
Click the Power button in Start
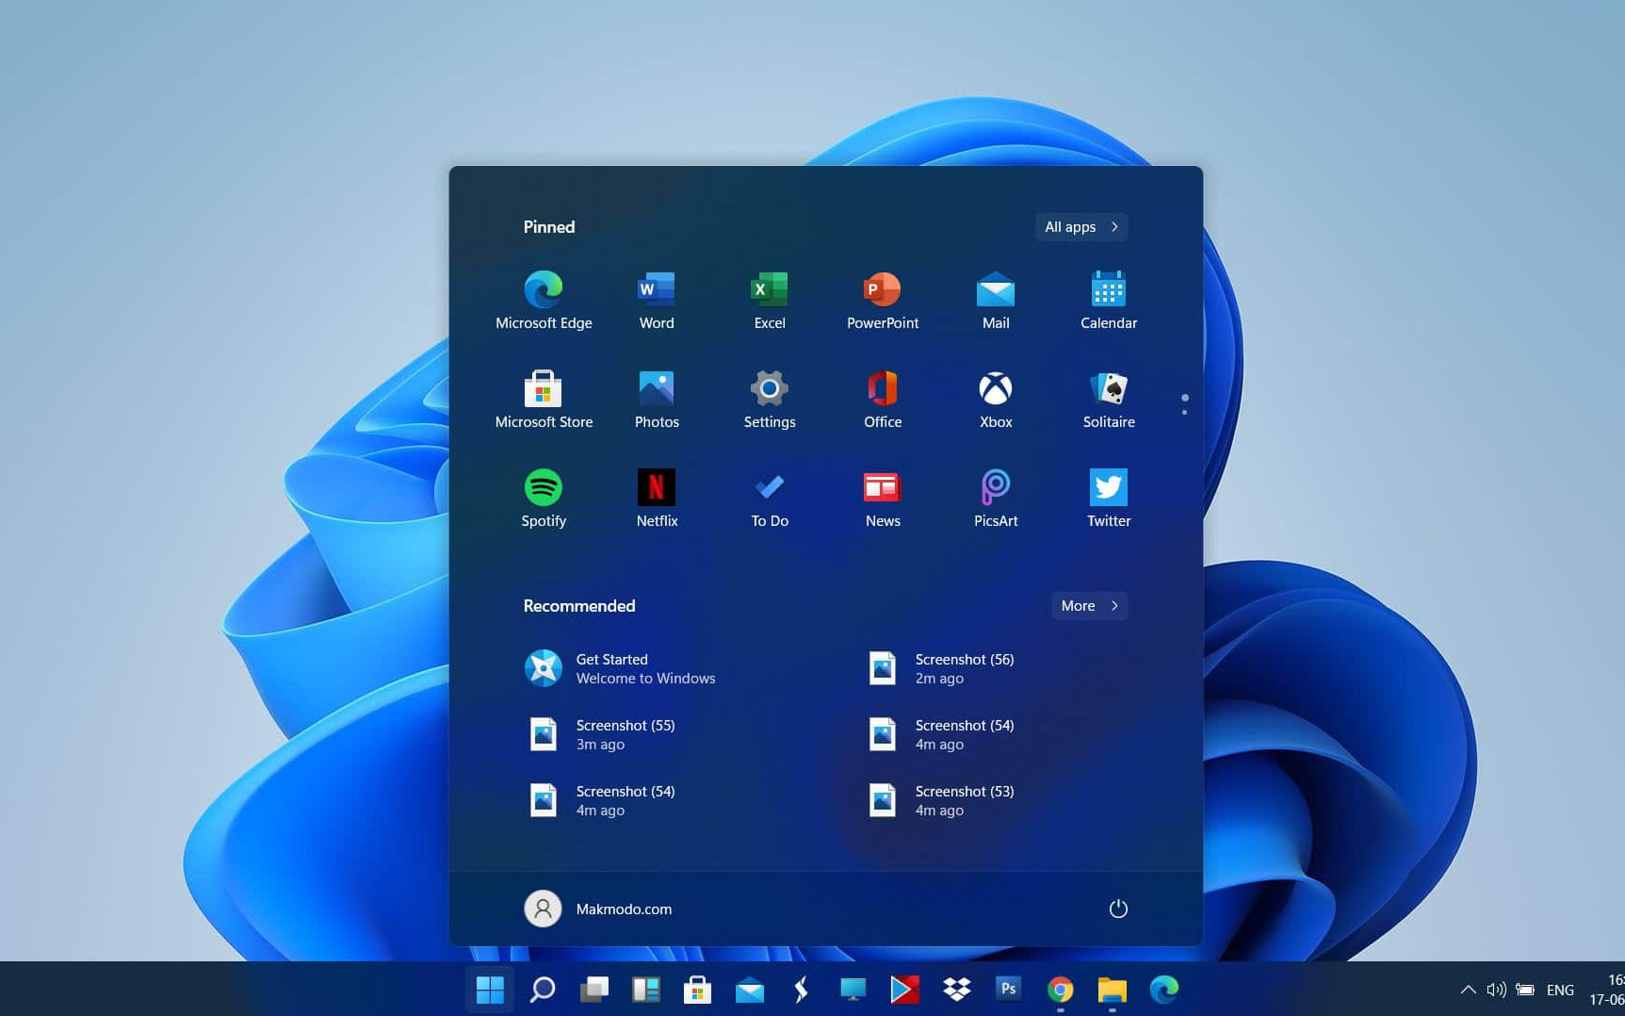(x=1118, y=909)
